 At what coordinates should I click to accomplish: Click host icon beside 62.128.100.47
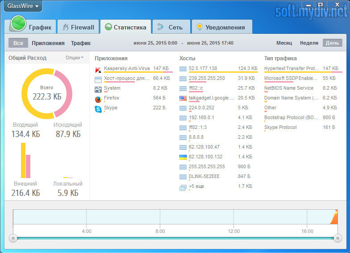click(x=183, y=147)
